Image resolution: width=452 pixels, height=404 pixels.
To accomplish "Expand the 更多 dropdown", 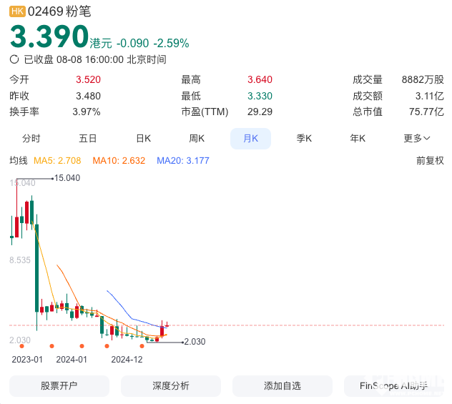I will click(x=417, y=139).
